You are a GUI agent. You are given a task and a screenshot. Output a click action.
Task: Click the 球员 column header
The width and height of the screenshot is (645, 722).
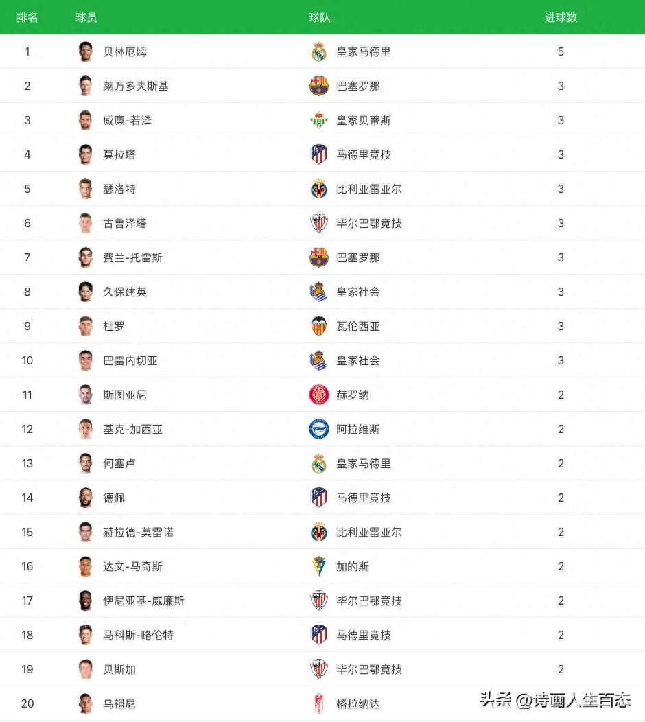[x=86, y=17]
